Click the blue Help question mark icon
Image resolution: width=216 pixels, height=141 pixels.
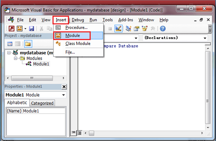pos(163,29)
